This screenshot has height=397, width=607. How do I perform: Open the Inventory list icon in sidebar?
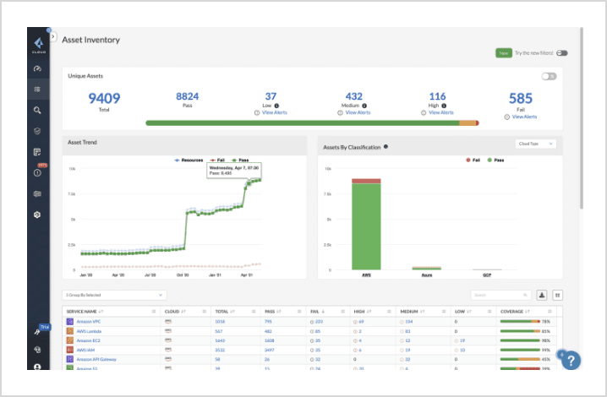coord(37,90)
